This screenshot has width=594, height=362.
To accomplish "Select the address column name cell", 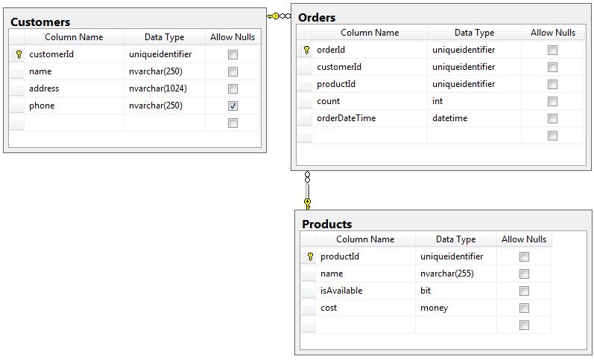I will 74,88.
